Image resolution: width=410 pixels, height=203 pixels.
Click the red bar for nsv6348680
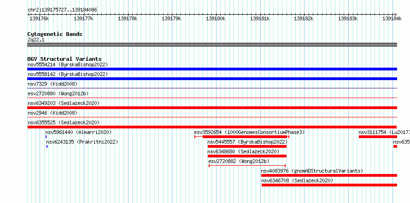click(247, 156)
